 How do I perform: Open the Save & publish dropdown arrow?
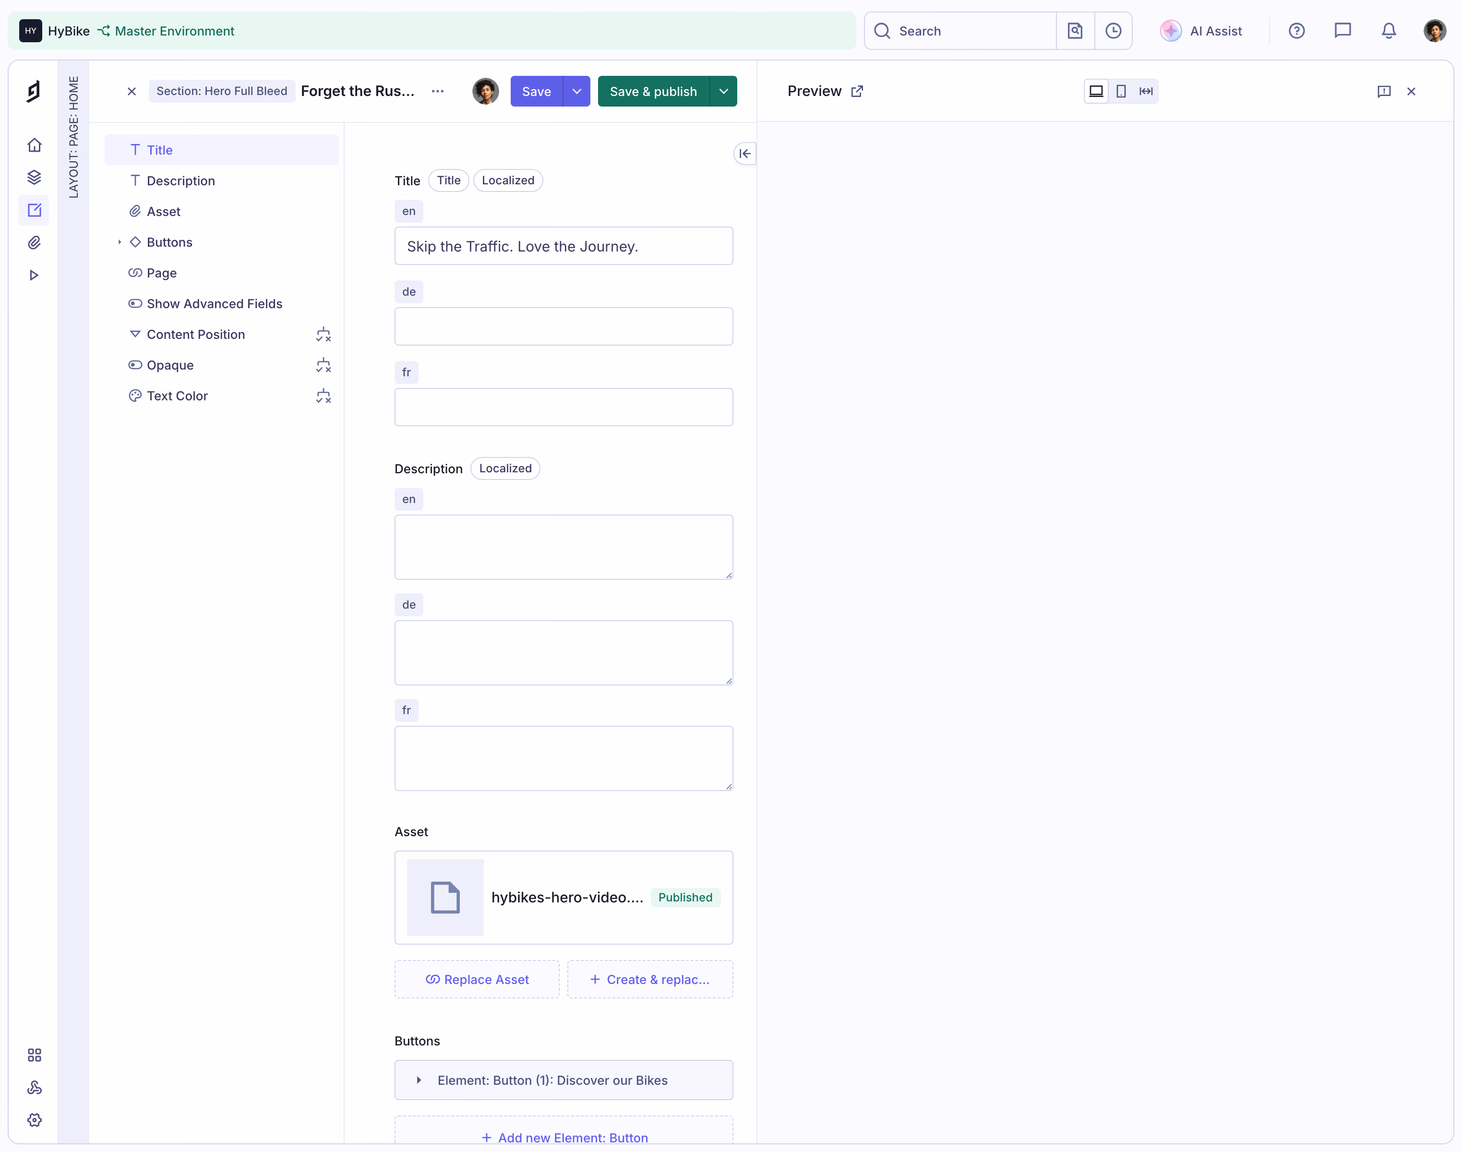(x=724, y=91)
